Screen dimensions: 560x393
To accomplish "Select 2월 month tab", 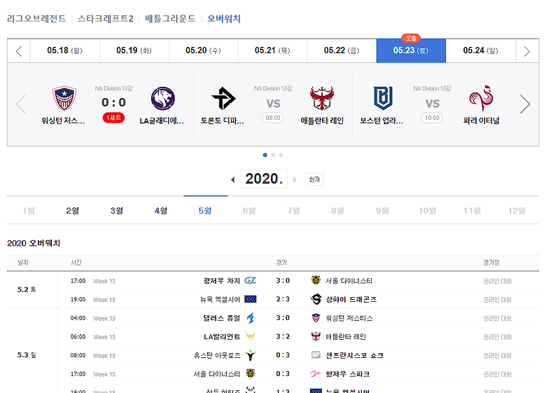I will 73,210.
